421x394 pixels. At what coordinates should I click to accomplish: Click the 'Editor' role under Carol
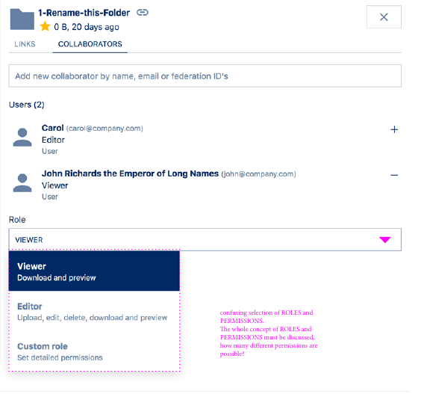click(x=53, y=140)
